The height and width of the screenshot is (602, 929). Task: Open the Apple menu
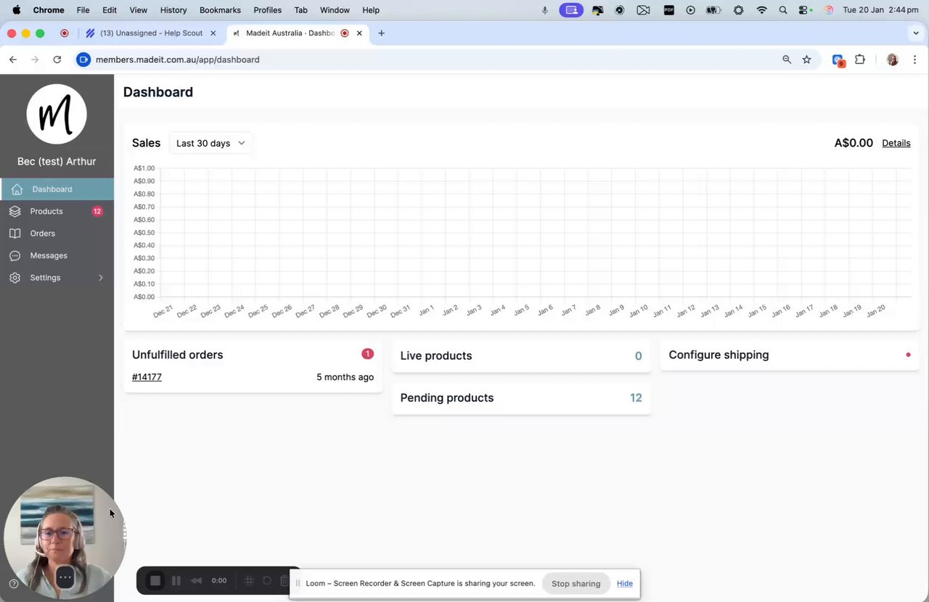click(17, 10)
